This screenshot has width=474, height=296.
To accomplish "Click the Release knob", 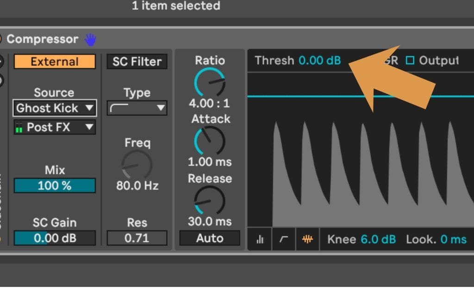I will tap(210, 200).
